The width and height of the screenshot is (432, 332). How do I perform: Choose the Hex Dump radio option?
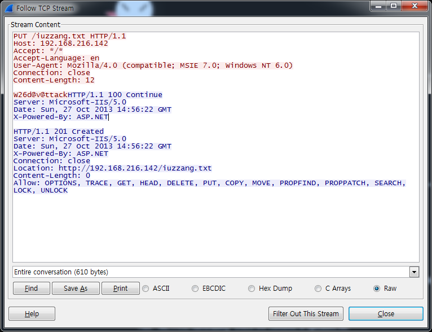pos(252,289)
